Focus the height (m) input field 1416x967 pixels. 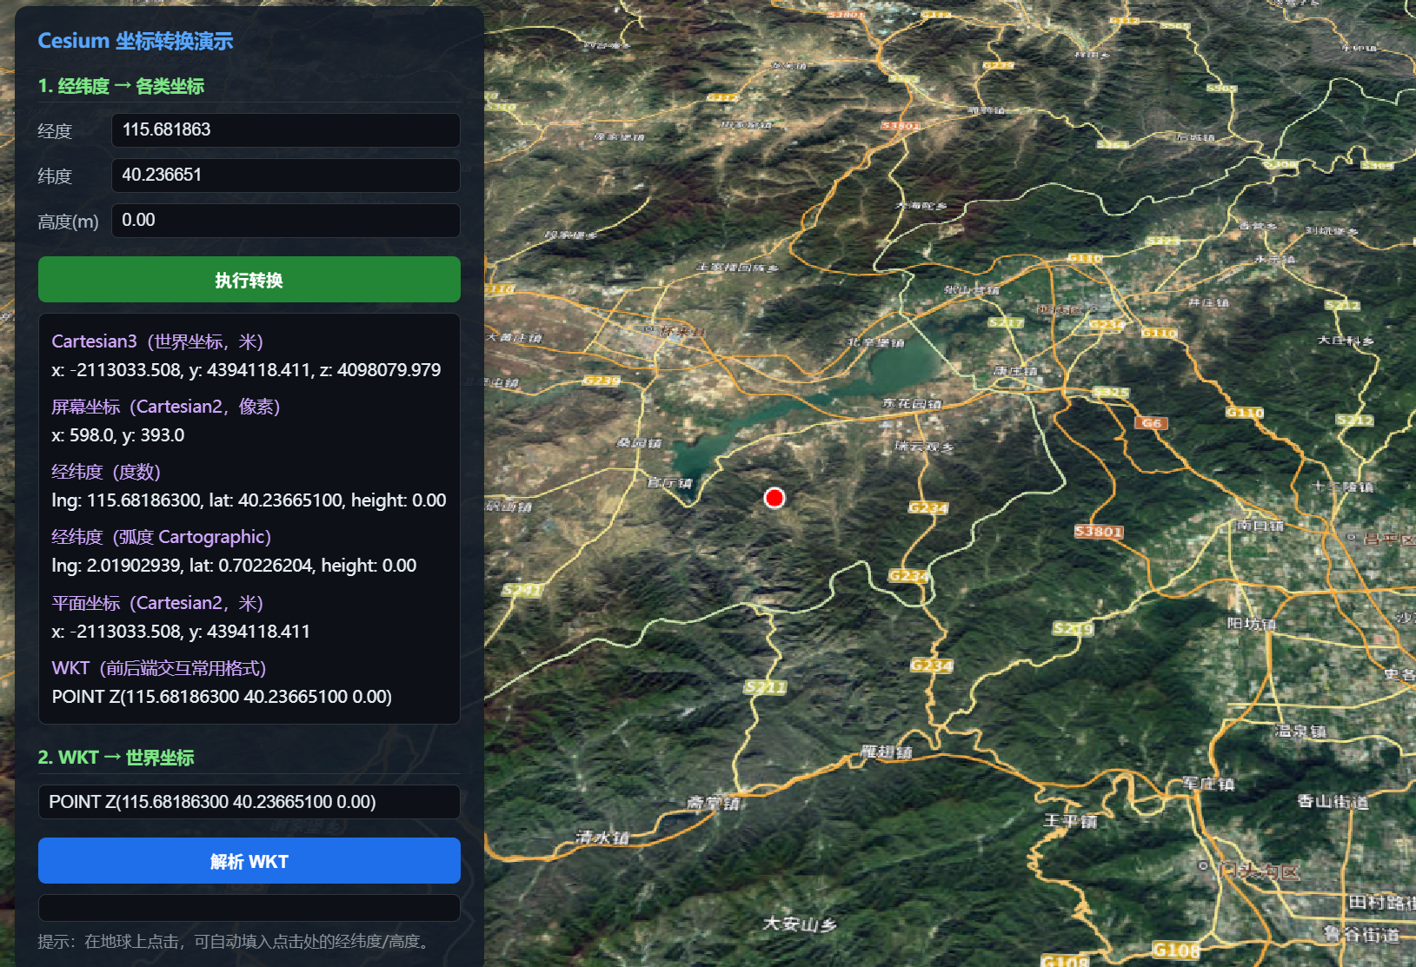pyautogui.click(x=286, y=221)
